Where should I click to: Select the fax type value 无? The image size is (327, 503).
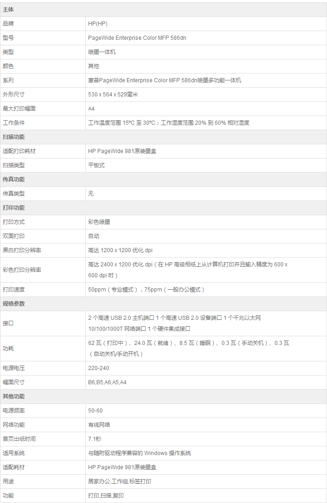click(x=91, y=193)
